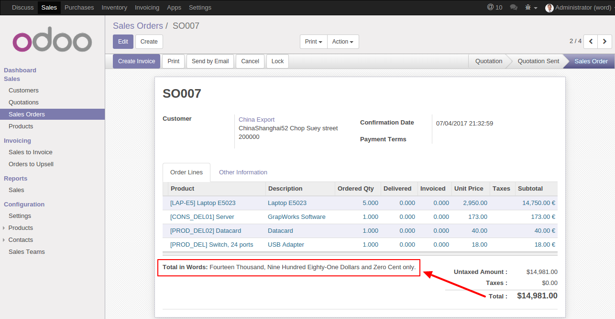Go to the next record with right chevron

(x=605, y=42)
